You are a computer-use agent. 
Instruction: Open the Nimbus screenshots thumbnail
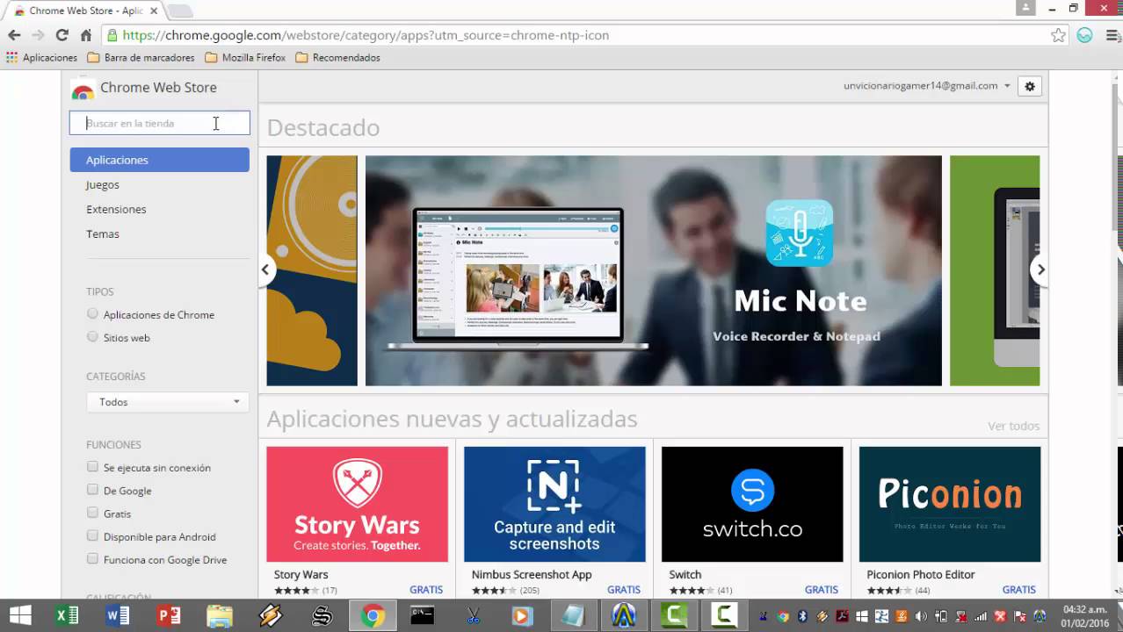pos(554,504)
